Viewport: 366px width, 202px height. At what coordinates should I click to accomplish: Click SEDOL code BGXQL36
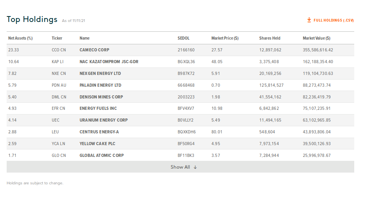[x=186, y=62]
